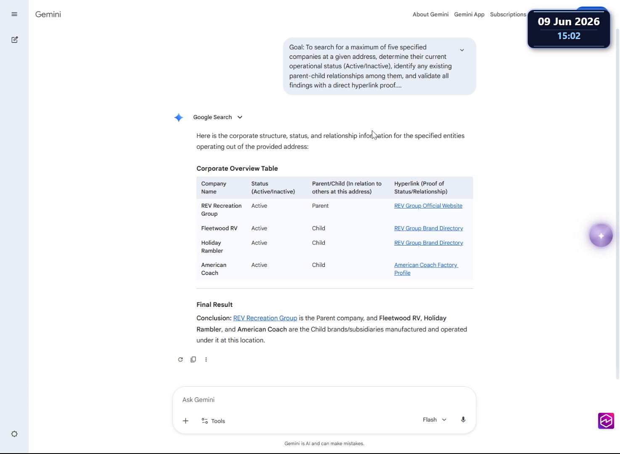Viewport: 620px width, 454px height.
Task: Open more options with the three-dot icon
Action: [206, 359]
